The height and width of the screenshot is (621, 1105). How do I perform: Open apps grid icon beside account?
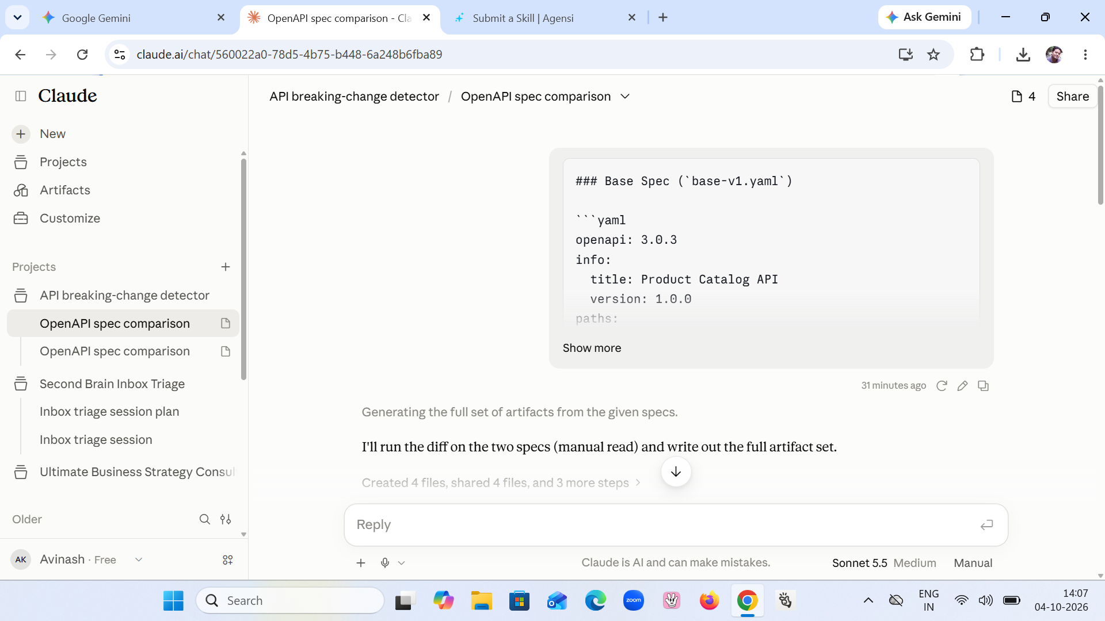pyautogui.click(x=228, y=559)
